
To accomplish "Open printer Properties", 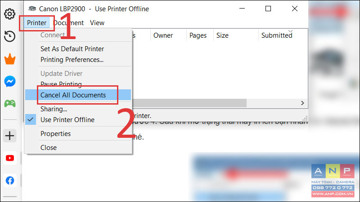I will point(78,133).
